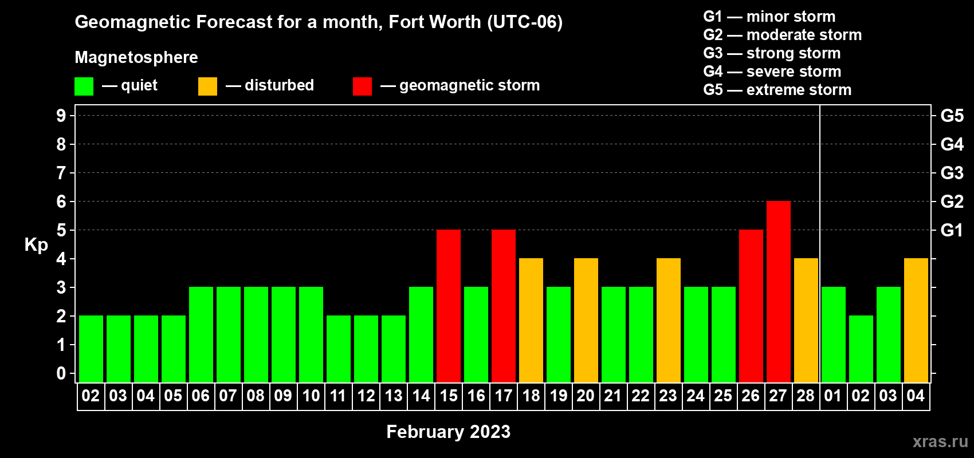Click the red geomagnetic storm legend swatch
This screenshot has height=458, width=974.
click(x=362, y=86)
